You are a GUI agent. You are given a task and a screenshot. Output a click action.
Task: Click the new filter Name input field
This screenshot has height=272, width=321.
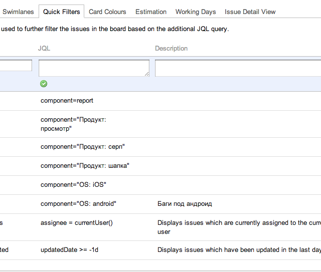16,66
